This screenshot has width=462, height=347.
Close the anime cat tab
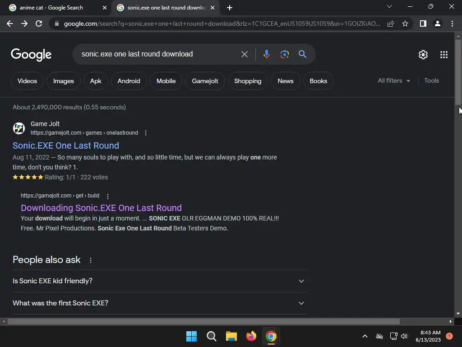pyautogui.click(x=105, y=8)
